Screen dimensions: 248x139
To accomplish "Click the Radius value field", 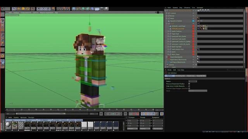I will [x=193, y=81].
